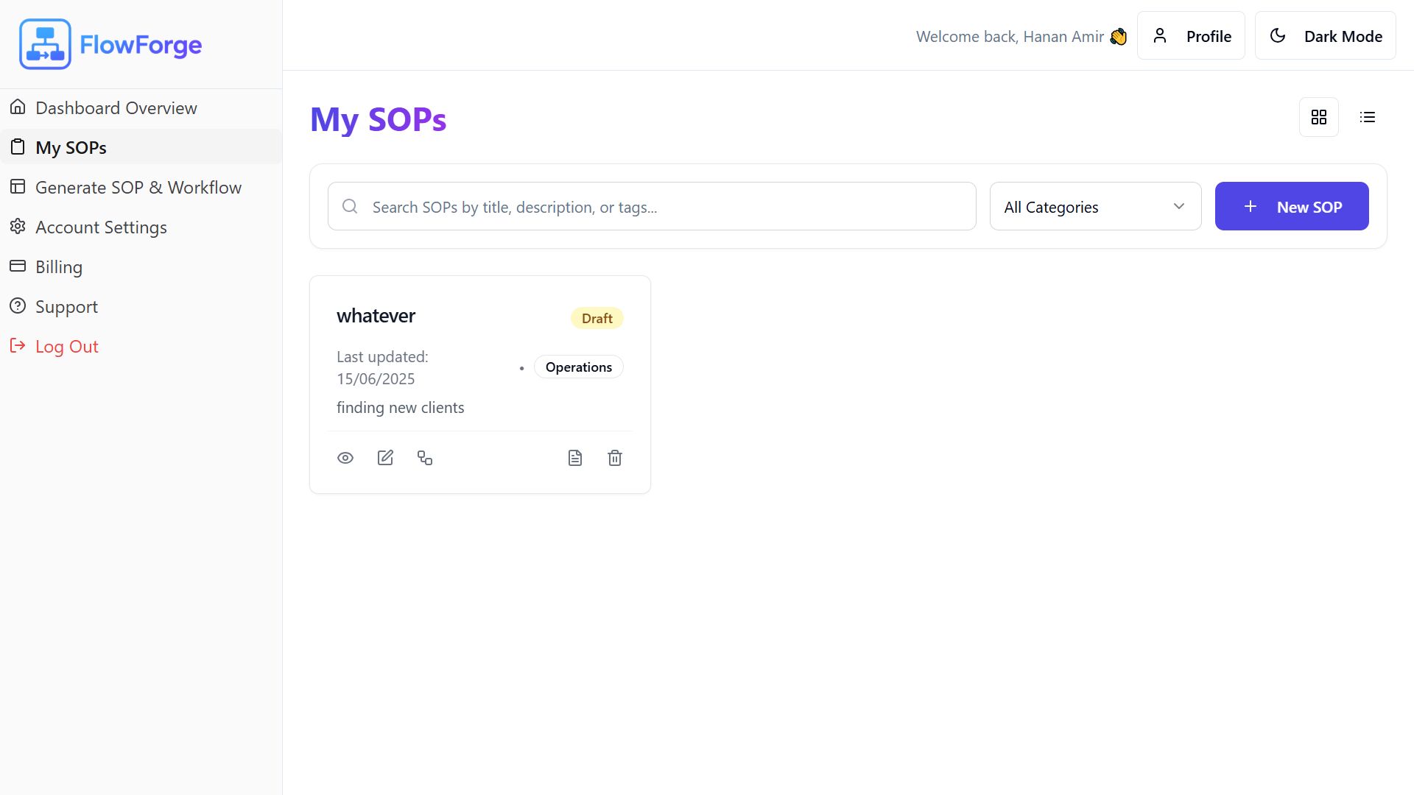This screenshot has width=1414, height=795.
Task: Click the FlowForge logo icon
Action: pos(45,44)
